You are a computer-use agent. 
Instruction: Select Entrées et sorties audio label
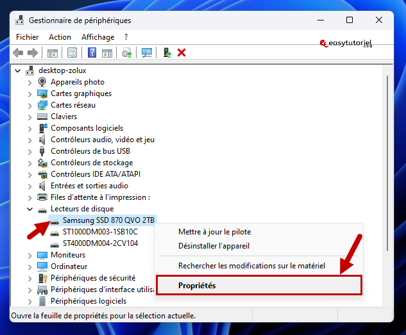tap(89, 186)
